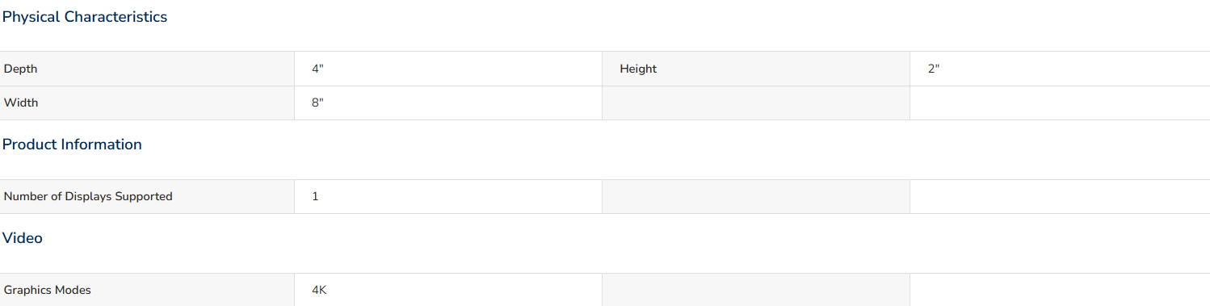The image size is (1210, 306).
Task: Click the gray empty cell in the Displays Supported row
Action: pyautogui.click(x=756, y=196)
